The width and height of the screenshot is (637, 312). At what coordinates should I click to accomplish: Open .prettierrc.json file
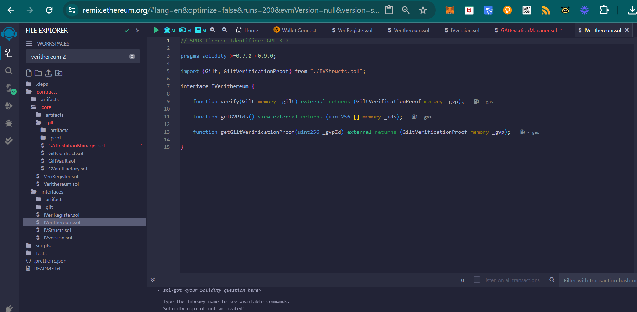50,261
